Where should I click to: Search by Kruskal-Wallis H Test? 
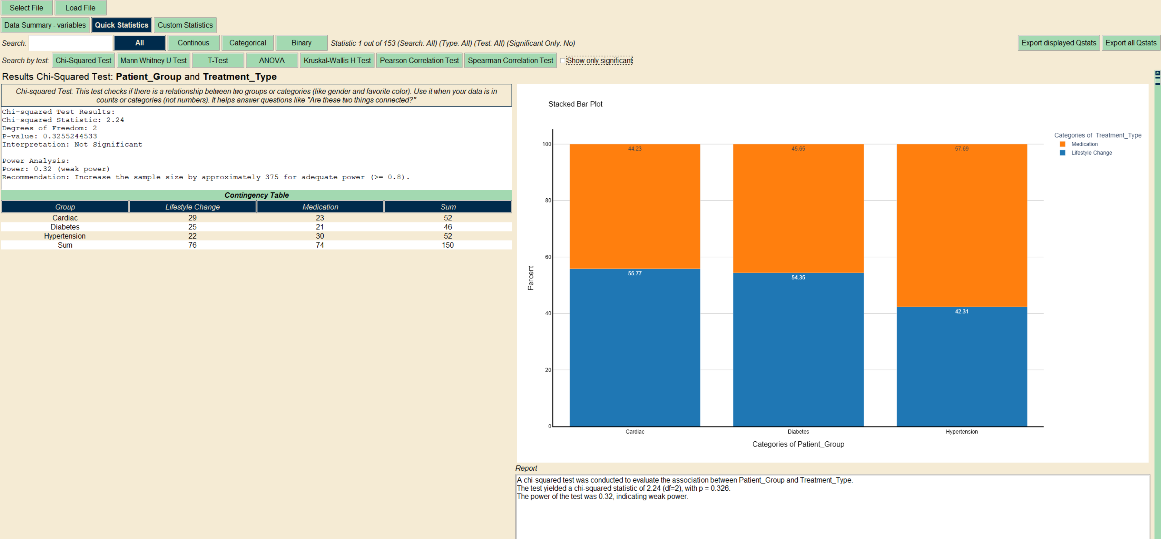click(337, 60)
